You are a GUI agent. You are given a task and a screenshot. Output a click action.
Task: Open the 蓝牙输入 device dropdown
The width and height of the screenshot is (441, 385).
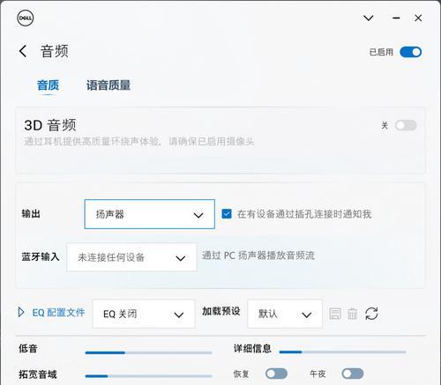131,257
